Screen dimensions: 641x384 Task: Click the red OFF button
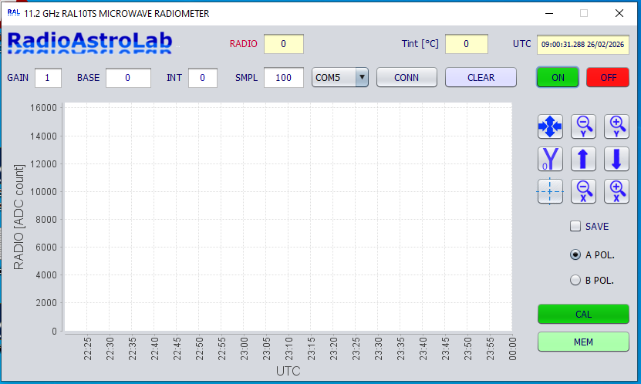pyautogui.click(x=608, y=77)
